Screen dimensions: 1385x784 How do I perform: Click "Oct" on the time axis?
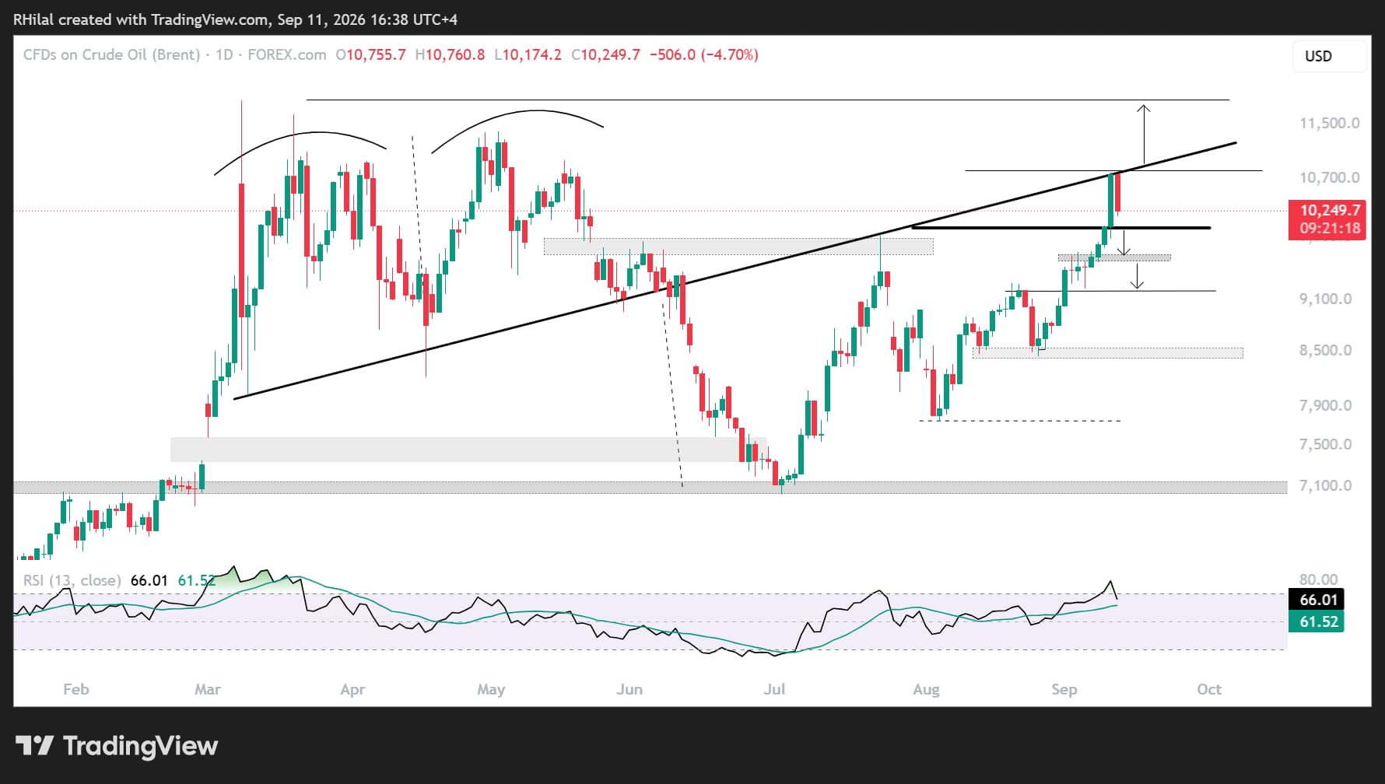pyautogui.click(x=1209, y=689)
